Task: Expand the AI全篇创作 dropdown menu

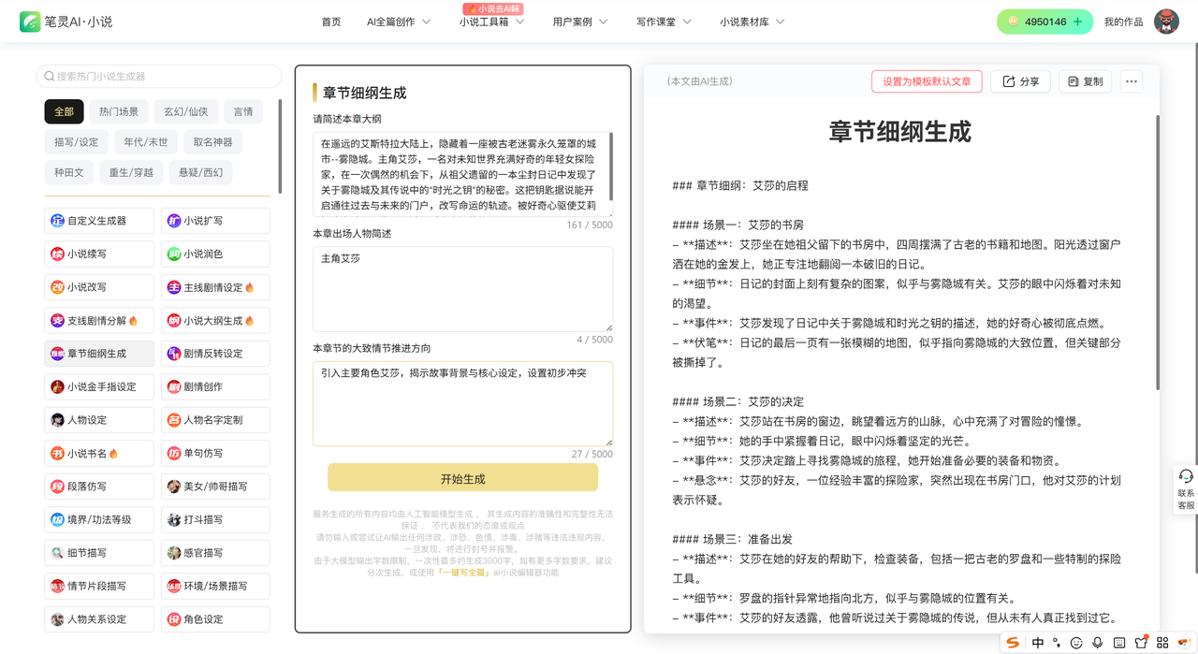Action: tap(399, 22)
